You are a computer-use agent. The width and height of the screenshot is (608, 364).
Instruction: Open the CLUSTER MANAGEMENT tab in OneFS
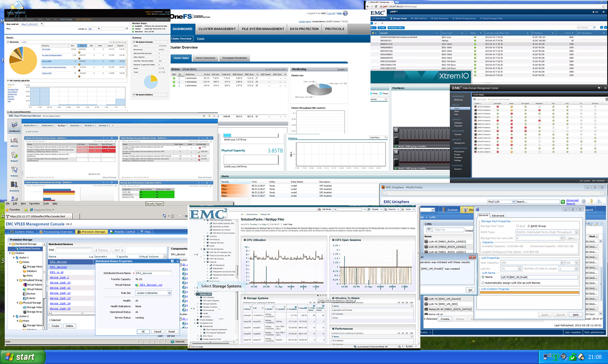click(217, 29)
